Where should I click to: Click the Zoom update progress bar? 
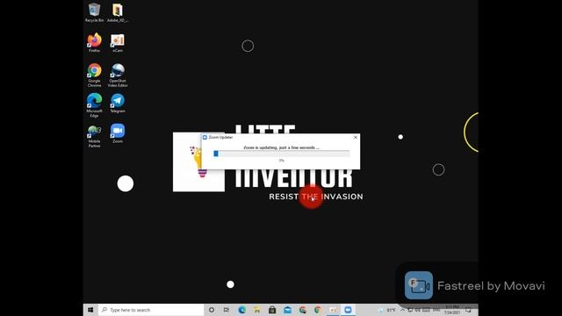281,154
